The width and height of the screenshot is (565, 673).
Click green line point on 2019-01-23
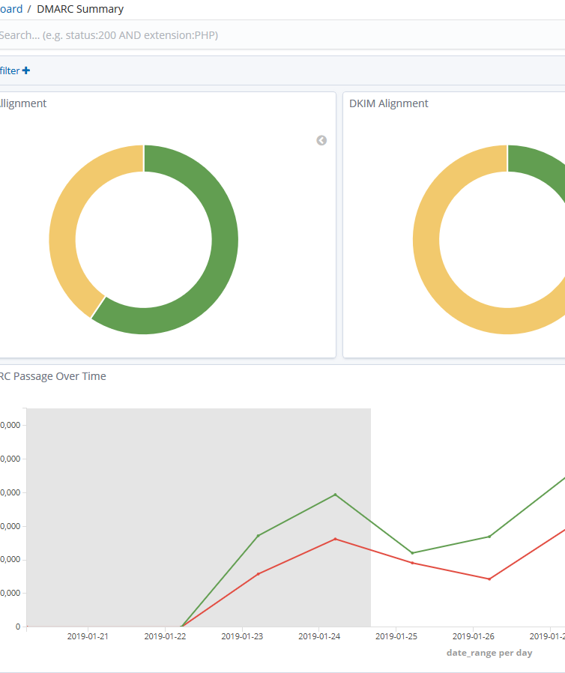pyautogui.click(x=258, y=535)
